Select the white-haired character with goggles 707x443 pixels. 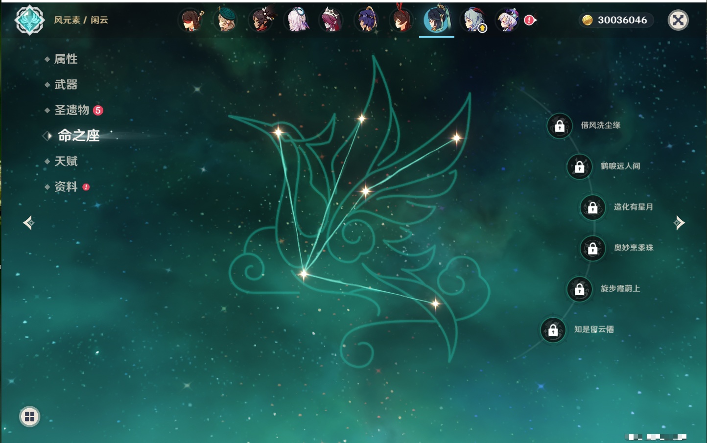(x=297, y=20)
